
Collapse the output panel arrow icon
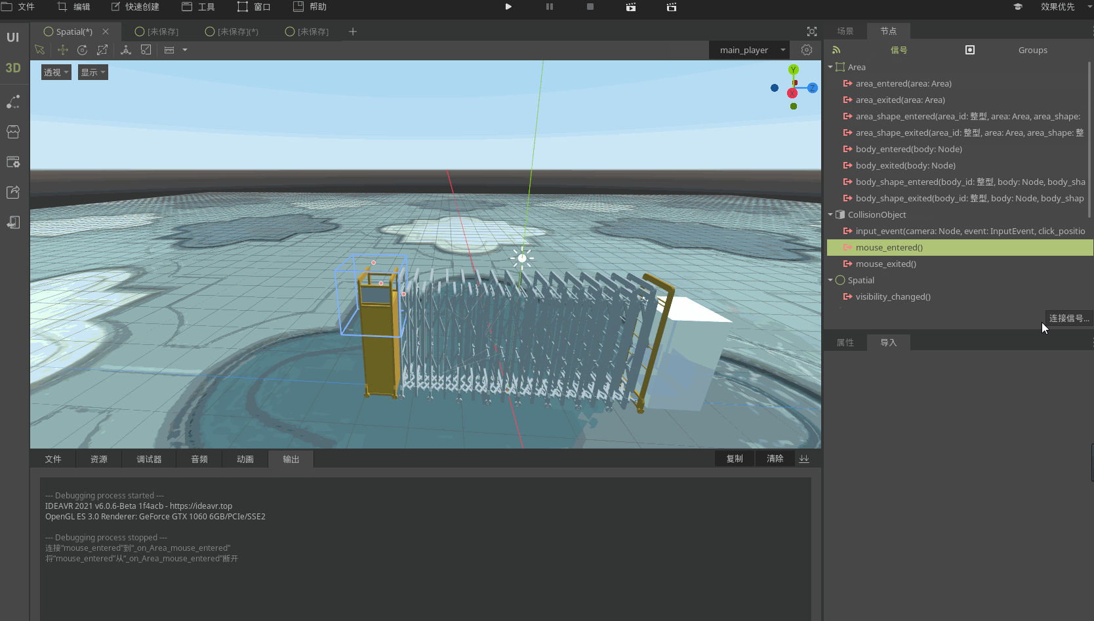click(x=805, y=458)
